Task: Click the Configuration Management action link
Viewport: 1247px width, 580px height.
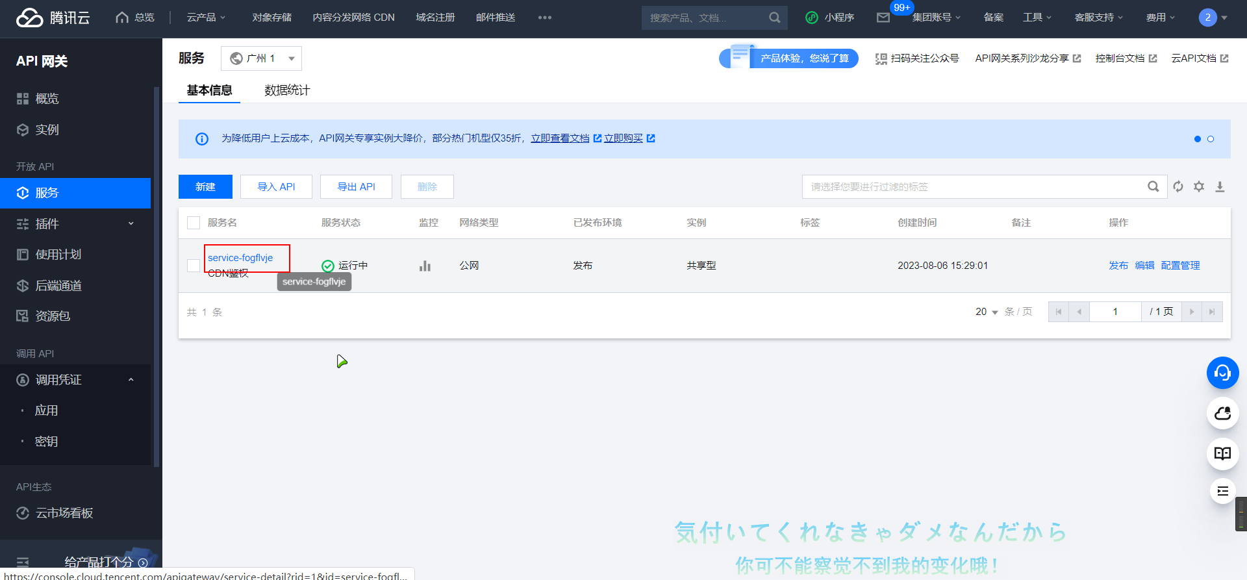Action: (x=1180, y=266)
